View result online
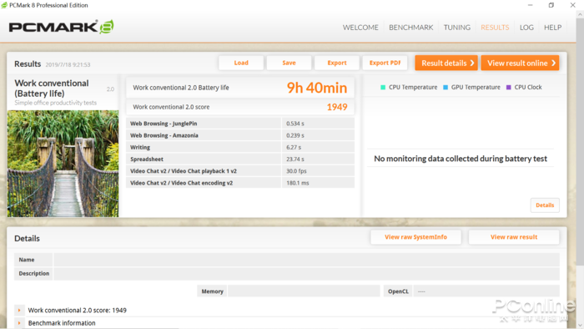This screenshot has height=329, width=584. tap(520, 63)
